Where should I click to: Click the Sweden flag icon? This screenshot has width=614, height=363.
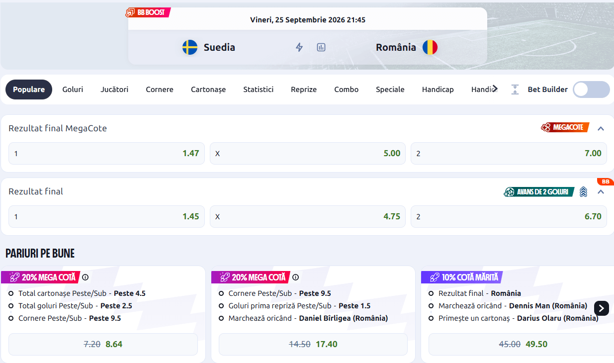(190, 47)
